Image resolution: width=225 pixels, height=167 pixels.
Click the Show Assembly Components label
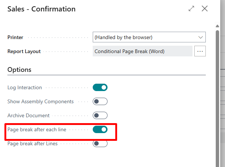pyautogui.click(x=41, y=101)
